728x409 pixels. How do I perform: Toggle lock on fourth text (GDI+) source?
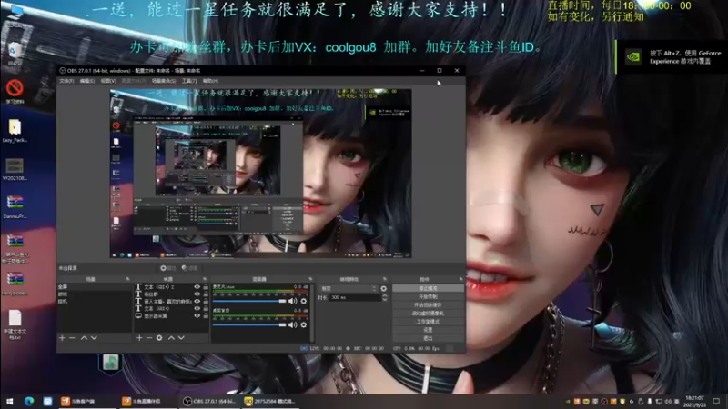pos(206,308)
